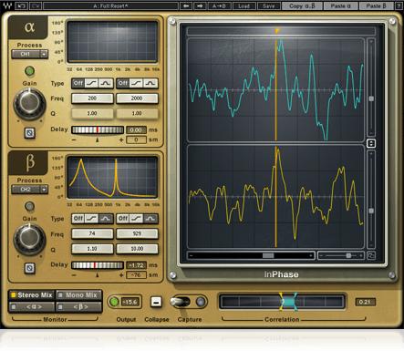Undo the last change

coord(21,5)
